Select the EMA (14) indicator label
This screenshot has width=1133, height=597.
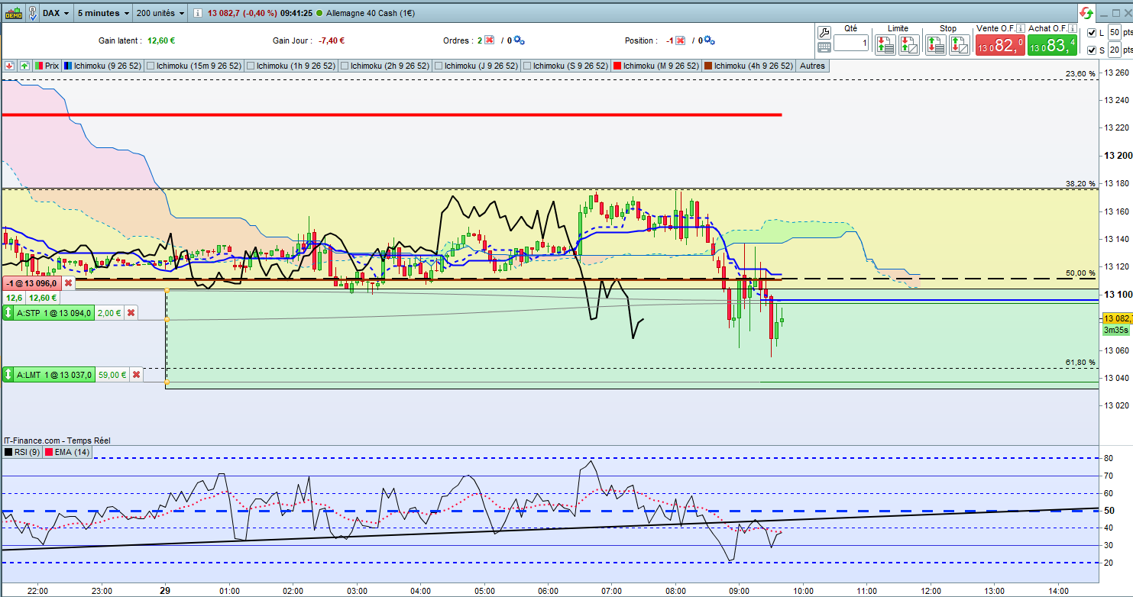(67, 453)
